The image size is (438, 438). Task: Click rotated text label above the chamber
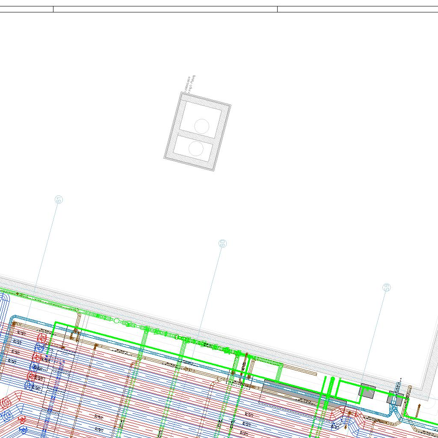(x=190, y=84)
